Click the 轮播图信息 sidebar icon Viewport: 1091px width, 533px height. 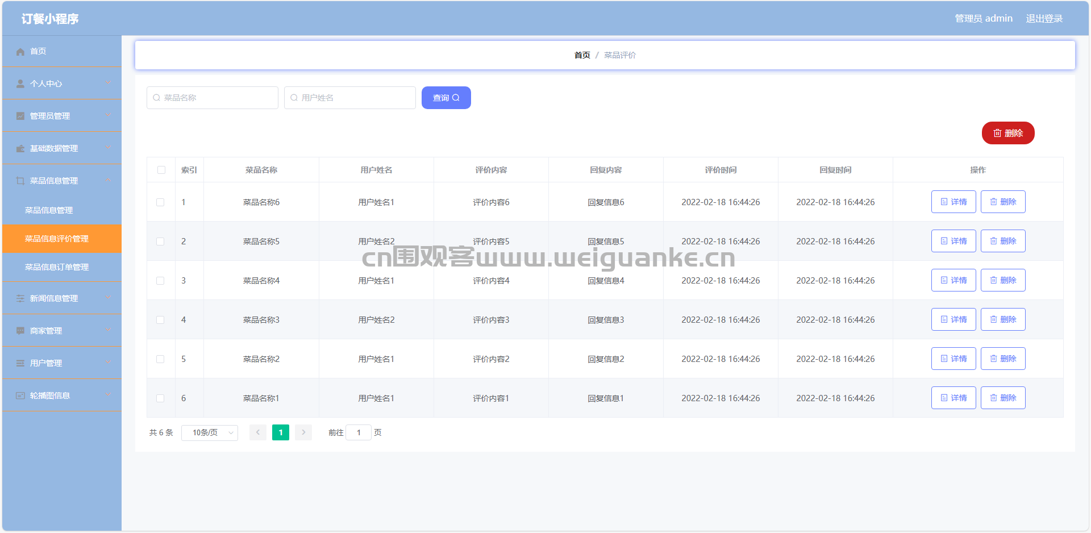(20, 395)
